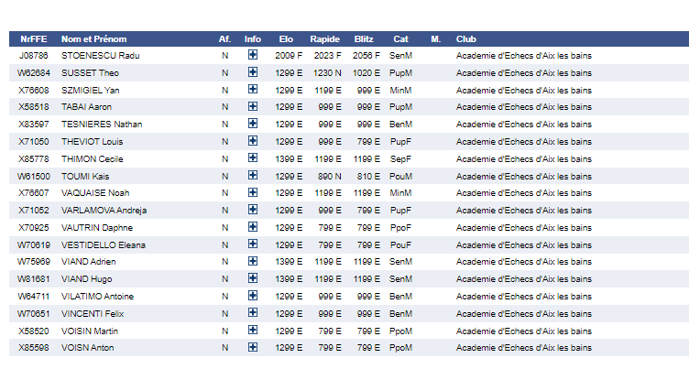Open info plus icon for SUSSET Theo
689x369 pixels.
(253, 72)
